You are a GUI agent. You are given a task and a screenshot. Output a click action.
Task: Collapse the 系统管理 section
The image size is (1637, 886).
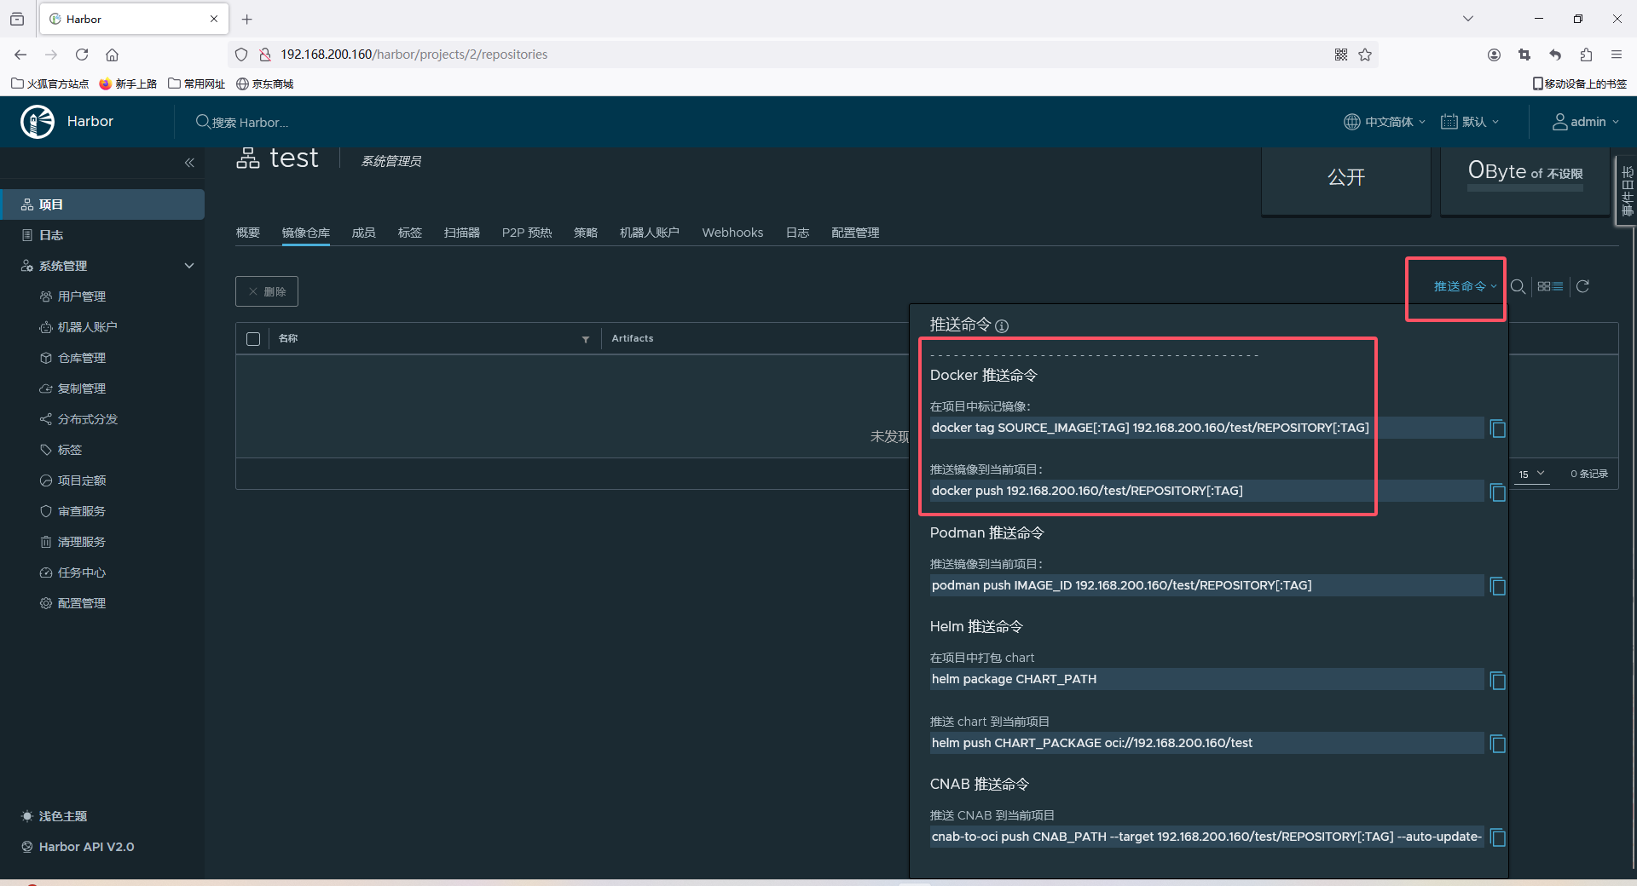[189, 266]
